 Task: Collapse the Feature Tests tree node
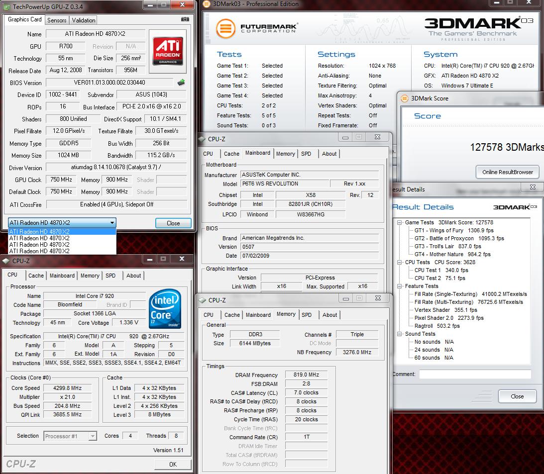click(x=399, y=286)
